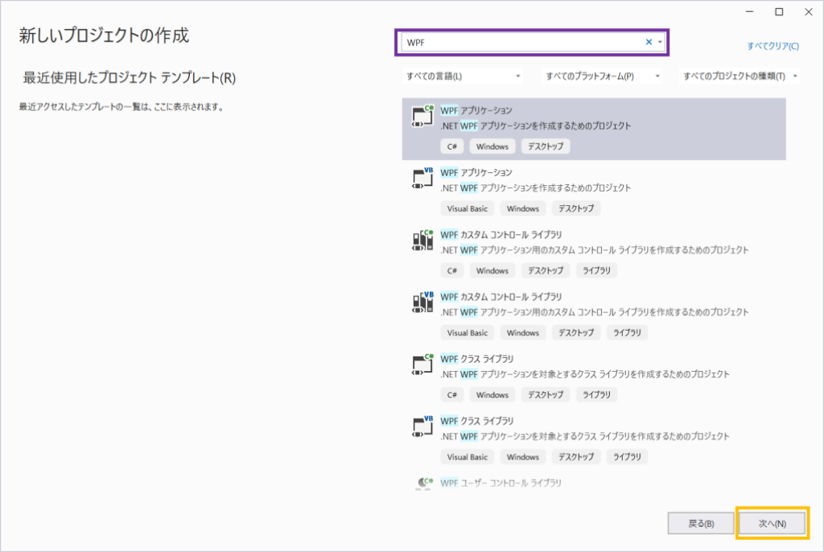Viewport: 824px width, 552px height.
Task: Click ライブラリ tag of Visual Basic クラス ライブラリ
Action: click(x=627, y=457)
